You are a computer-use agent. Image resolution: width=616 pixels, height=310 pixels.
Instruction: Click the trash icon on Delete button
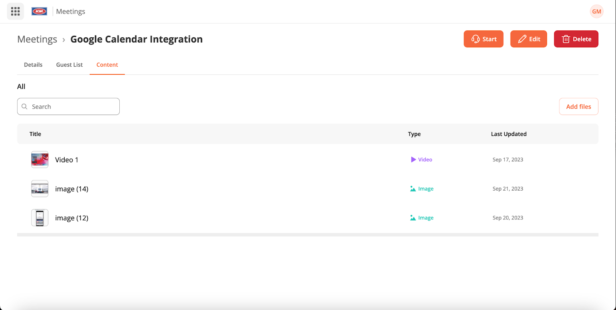pyautogui.click(x=566, y=39)
